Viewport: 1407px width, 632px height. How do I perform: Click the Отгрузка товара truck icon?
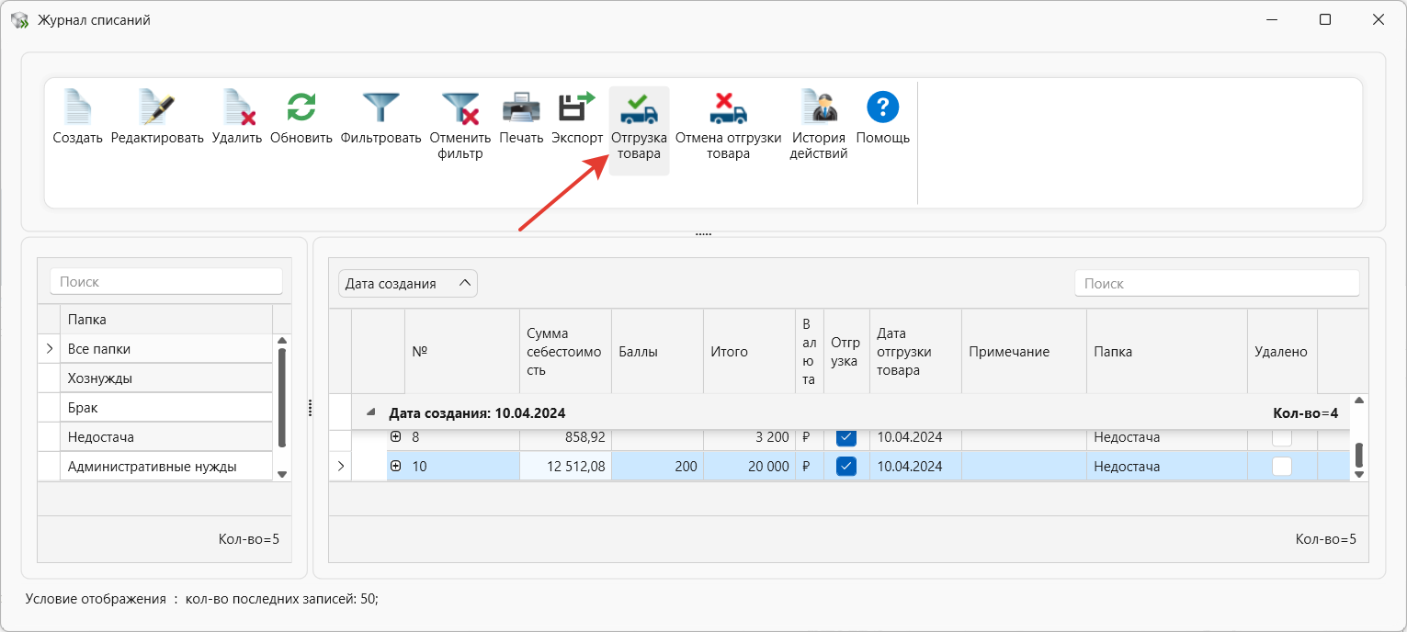(x=639, y=107)
